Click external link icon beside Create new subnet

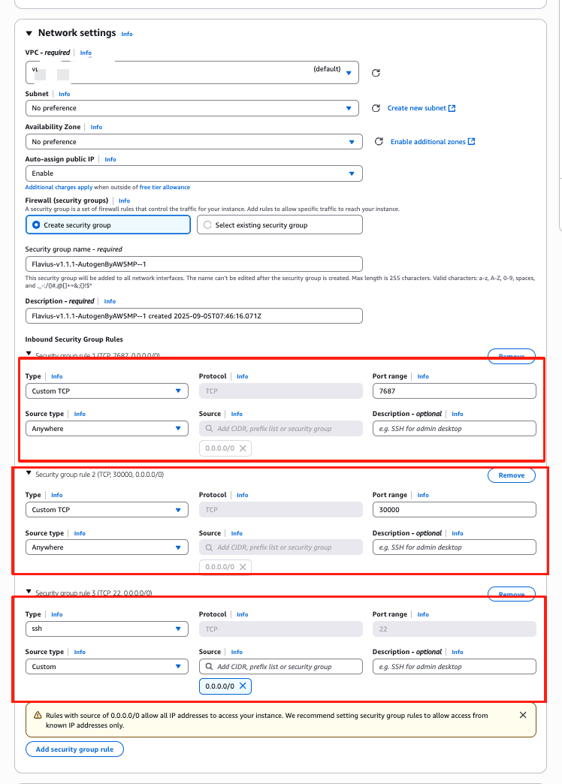tap(452, 108)
